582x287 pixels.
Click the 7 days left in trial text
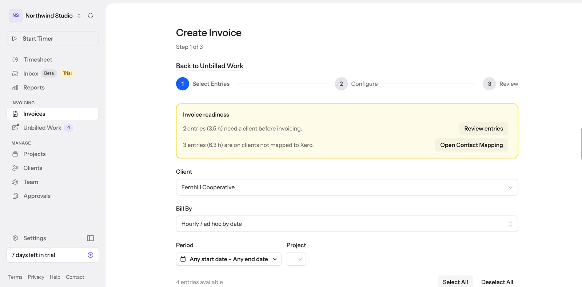[x=33, y=255]
